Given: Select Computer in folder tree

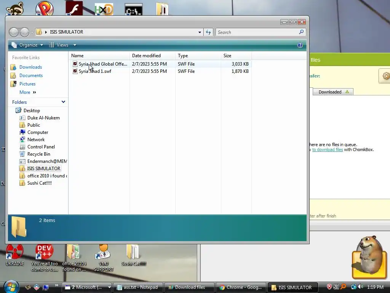Looking at the screenshot, I should point(34,132).
